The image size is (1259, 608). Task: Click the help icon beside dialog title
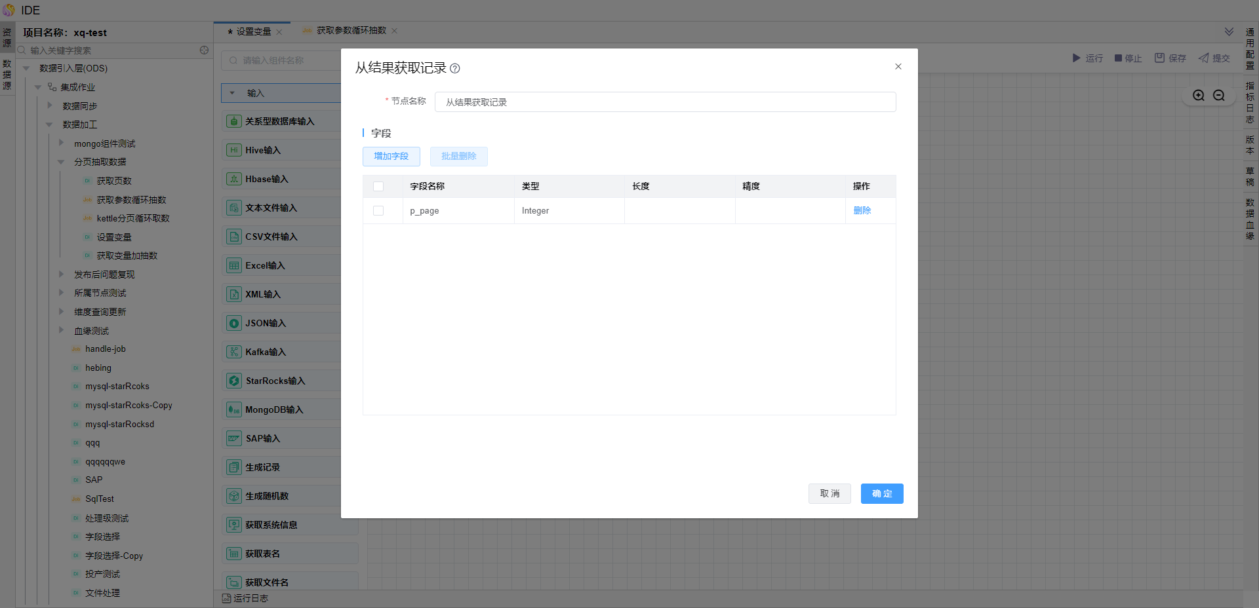[455, 68]
